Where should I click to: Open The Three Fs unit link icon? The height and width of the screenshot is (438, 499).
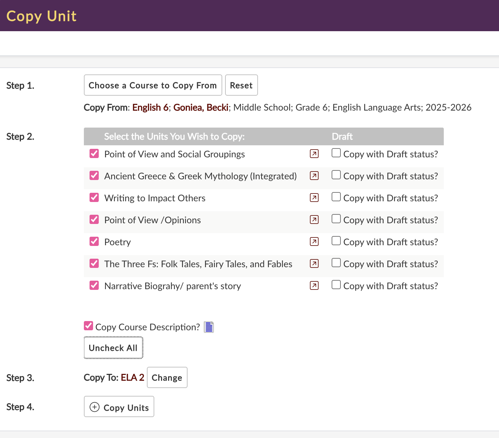pos(314,264)
